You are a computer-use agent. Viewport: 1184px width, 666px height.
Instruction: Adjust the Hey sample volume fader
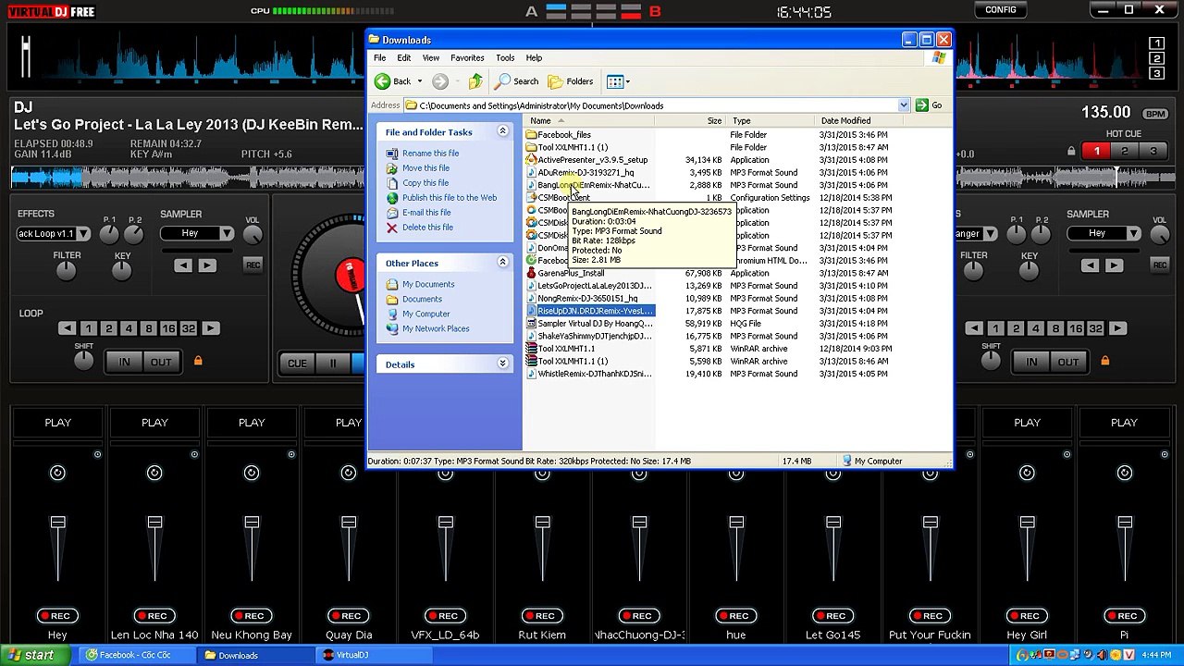tap(57, 523)
